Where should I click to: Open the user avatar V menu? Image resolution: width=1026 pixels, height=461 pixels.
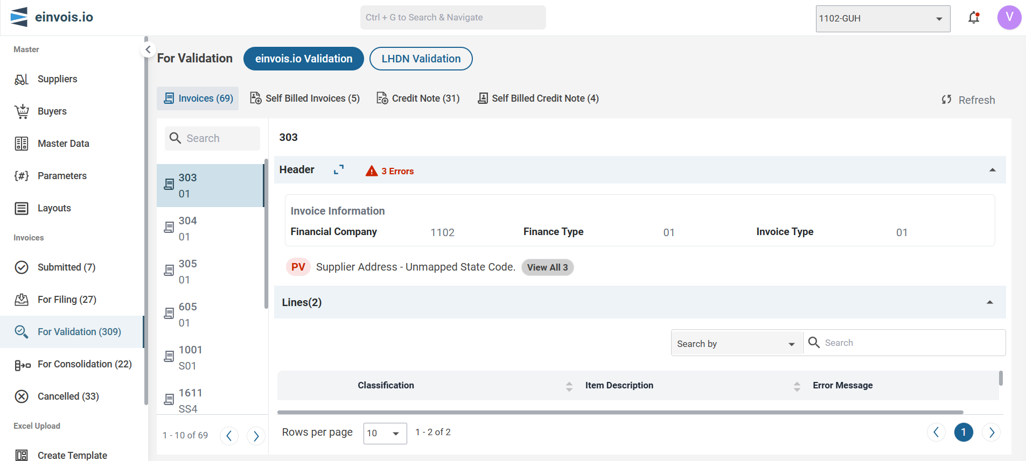1009,17
